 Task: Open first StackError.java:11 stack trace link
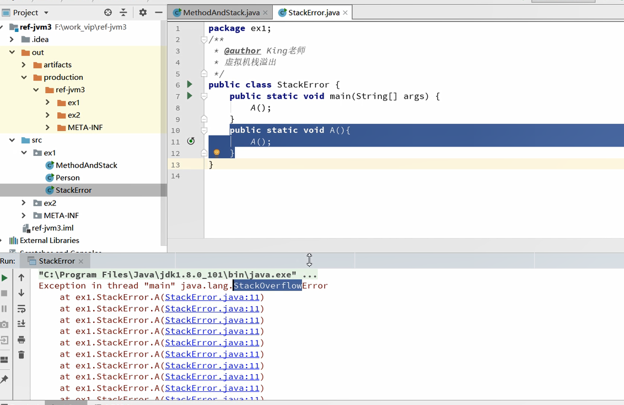point(212,297)
